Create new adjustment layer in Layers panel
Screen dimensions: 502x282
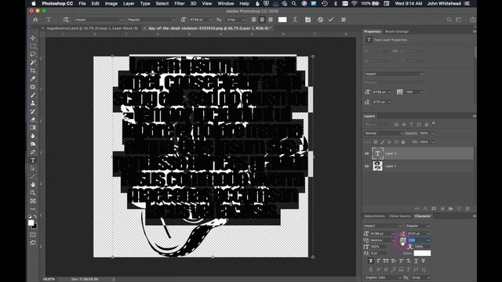tap(442, 208)
